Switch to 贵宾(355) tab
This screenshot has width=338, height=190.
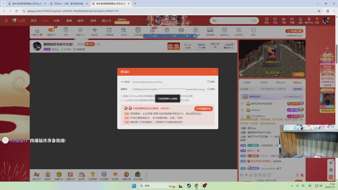281,82
